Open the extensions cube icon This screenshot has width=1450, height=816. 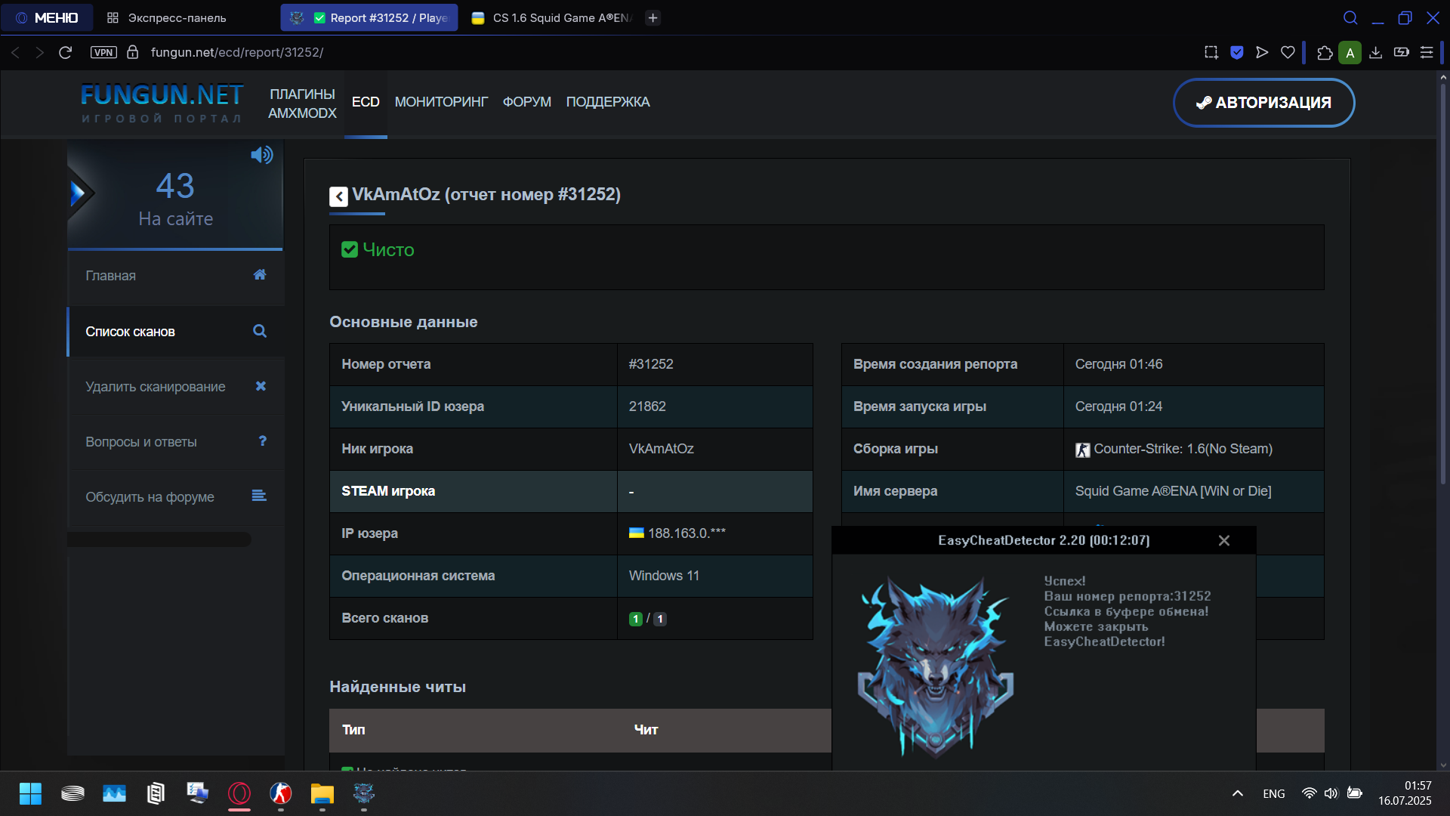pyautogui.click(x=1325, y=52)
